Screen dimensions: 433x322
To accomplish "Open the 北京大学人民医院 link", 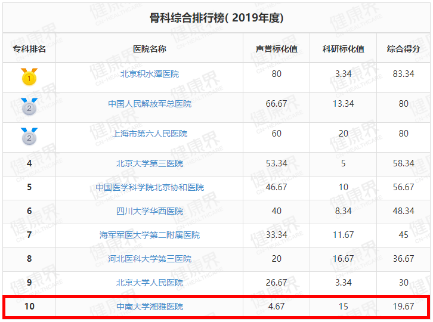I will 150,283.
